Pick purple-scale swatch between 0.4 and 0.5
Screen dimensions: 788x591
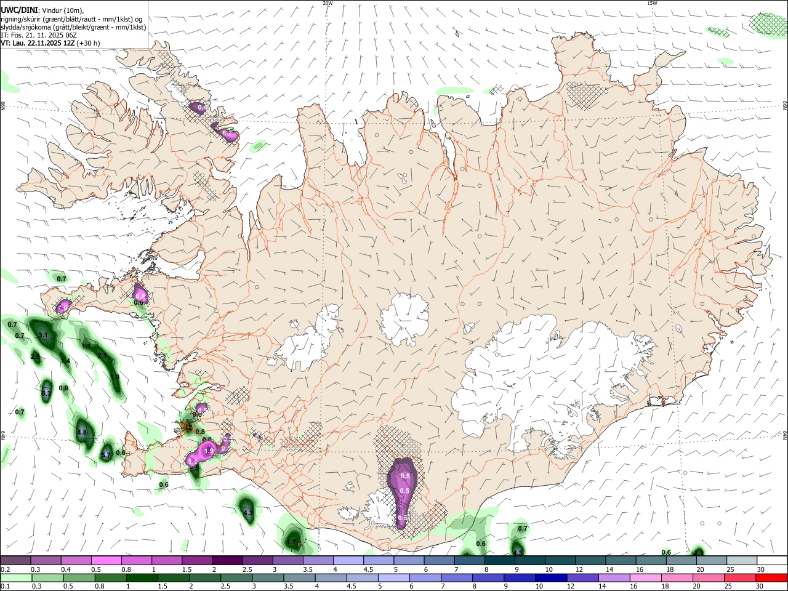(x=76, y=560)
